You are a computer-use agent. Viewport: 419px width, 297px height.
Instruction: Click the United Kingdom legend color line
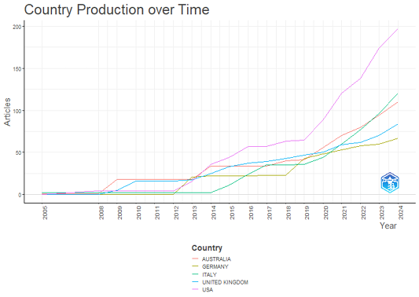pos(195,282)
